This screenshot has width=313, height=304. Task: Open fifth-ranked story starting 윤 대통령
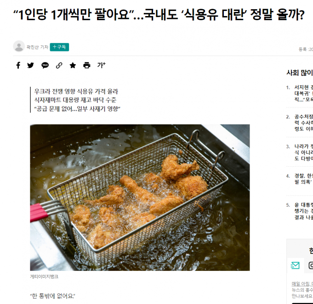304,211
